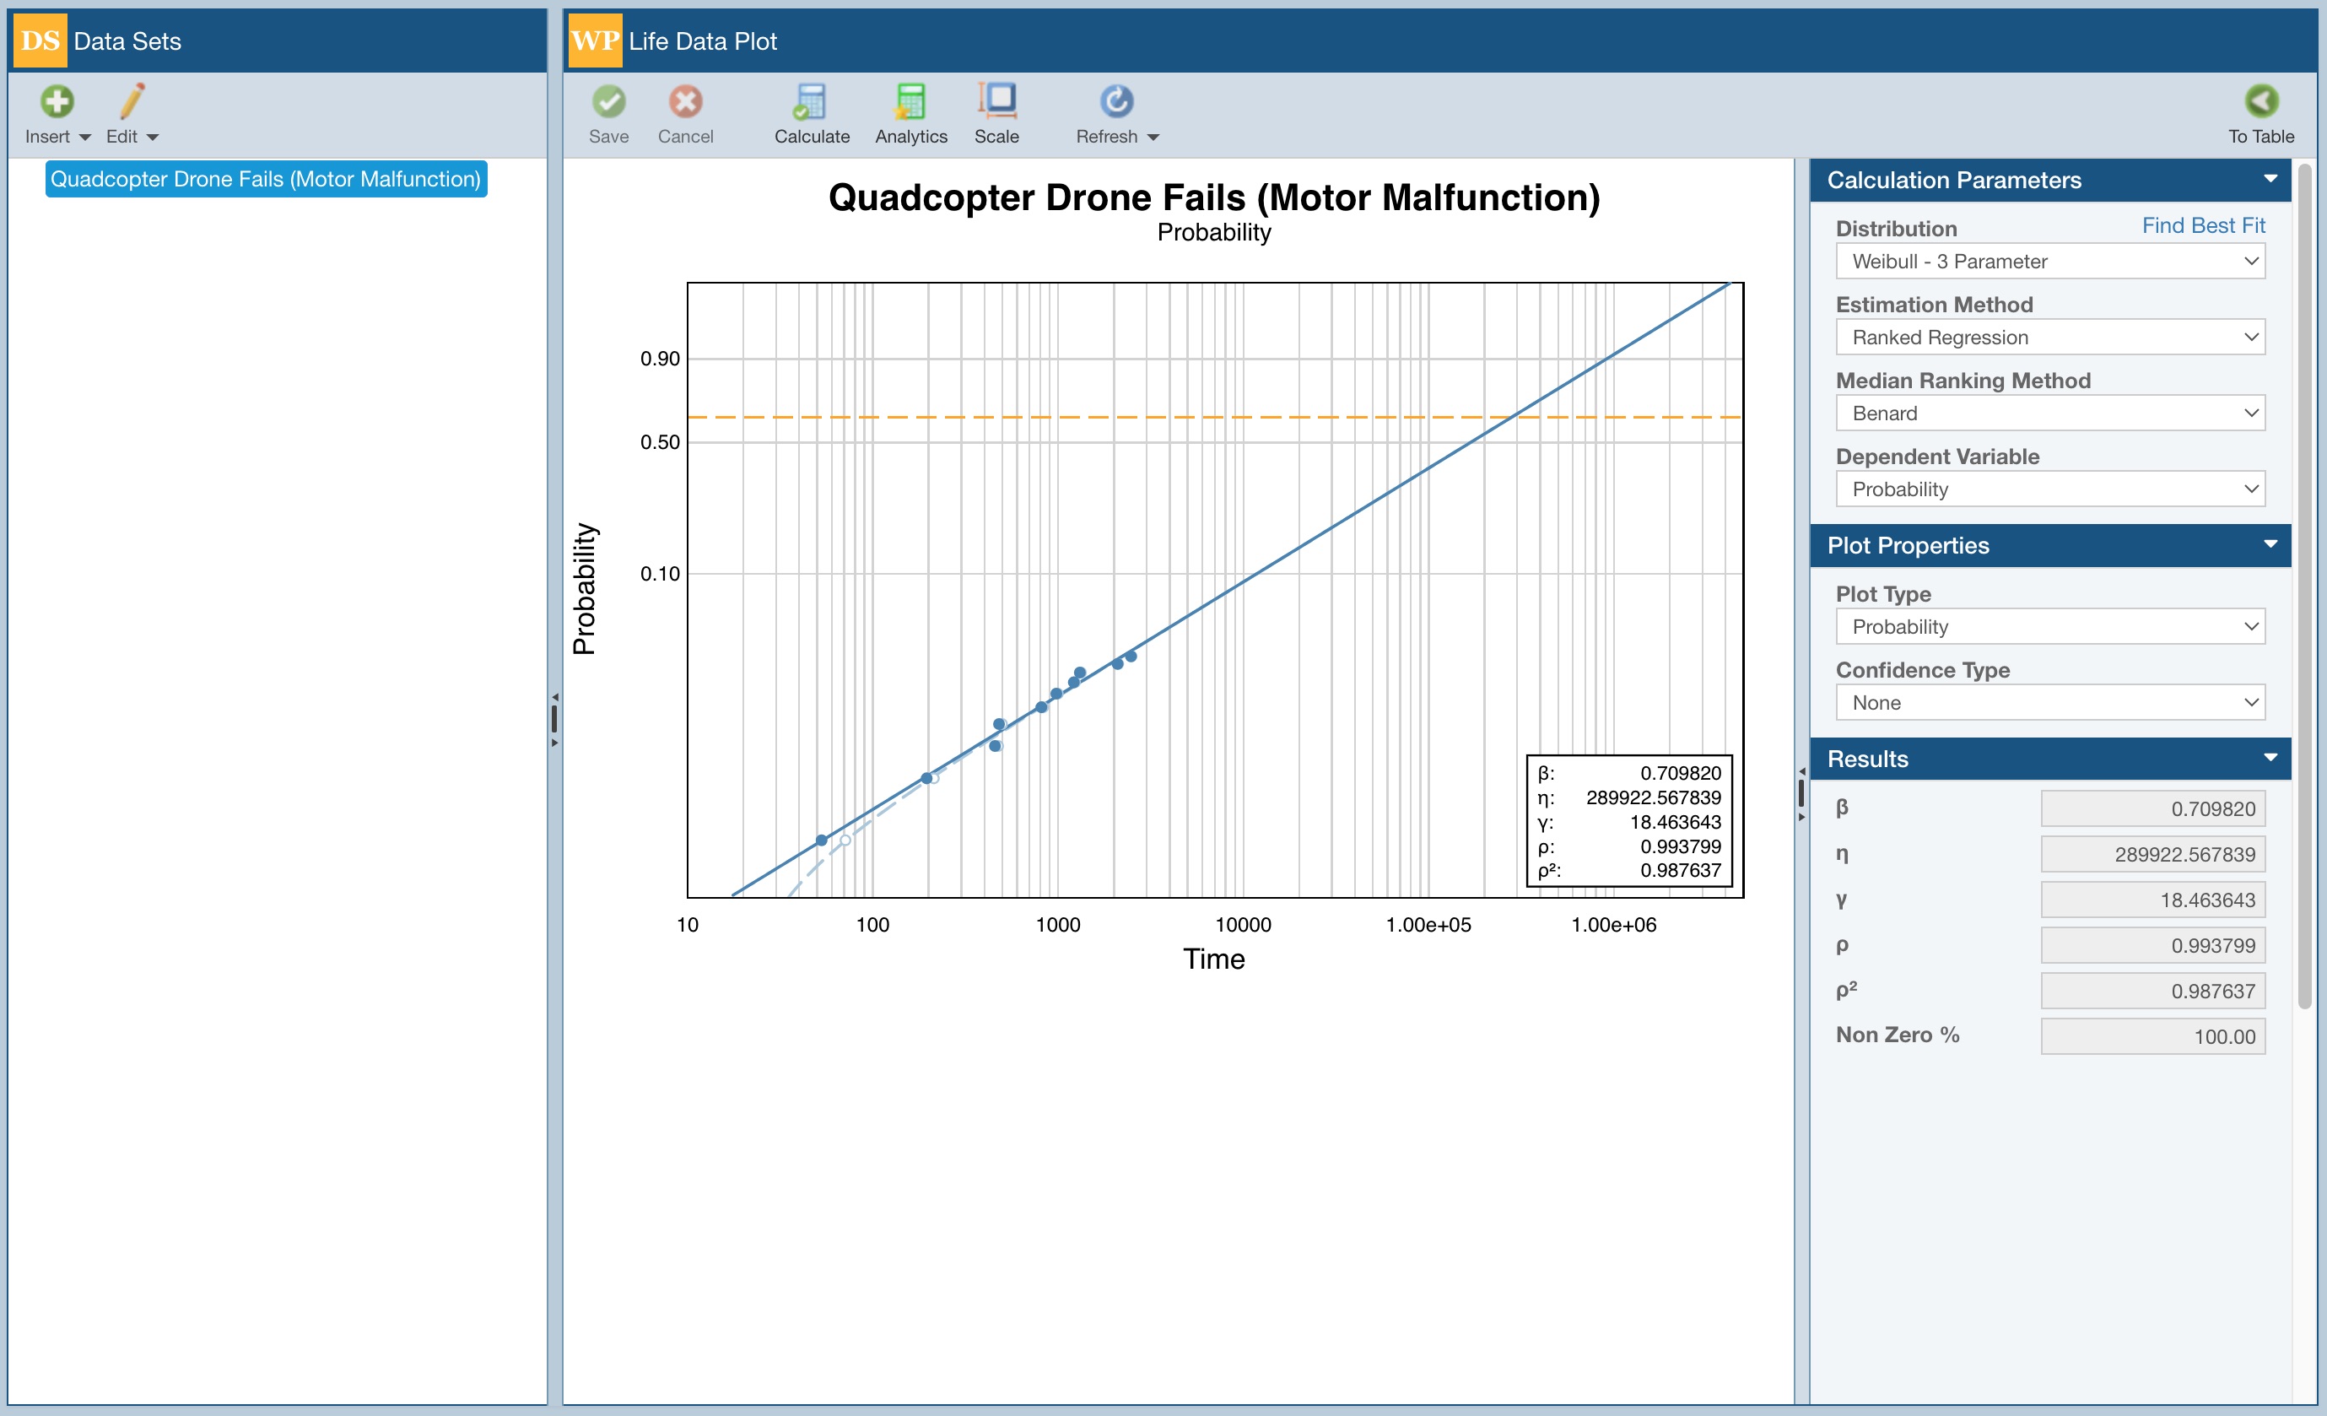Screen dimensions: 2327x1416
Task: Click the Find Best Fit link
Action: pyautogui.click(x=2202, y=226)
